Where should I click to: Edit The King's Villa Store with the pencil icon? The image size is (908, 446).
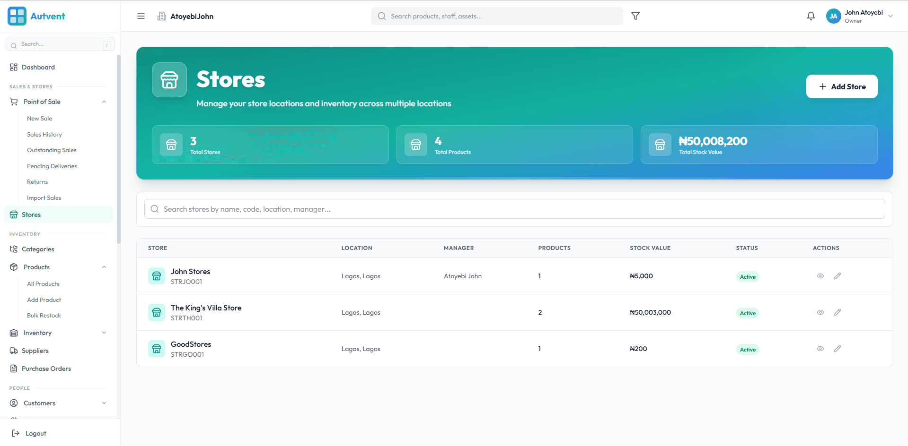click(837, 312)
